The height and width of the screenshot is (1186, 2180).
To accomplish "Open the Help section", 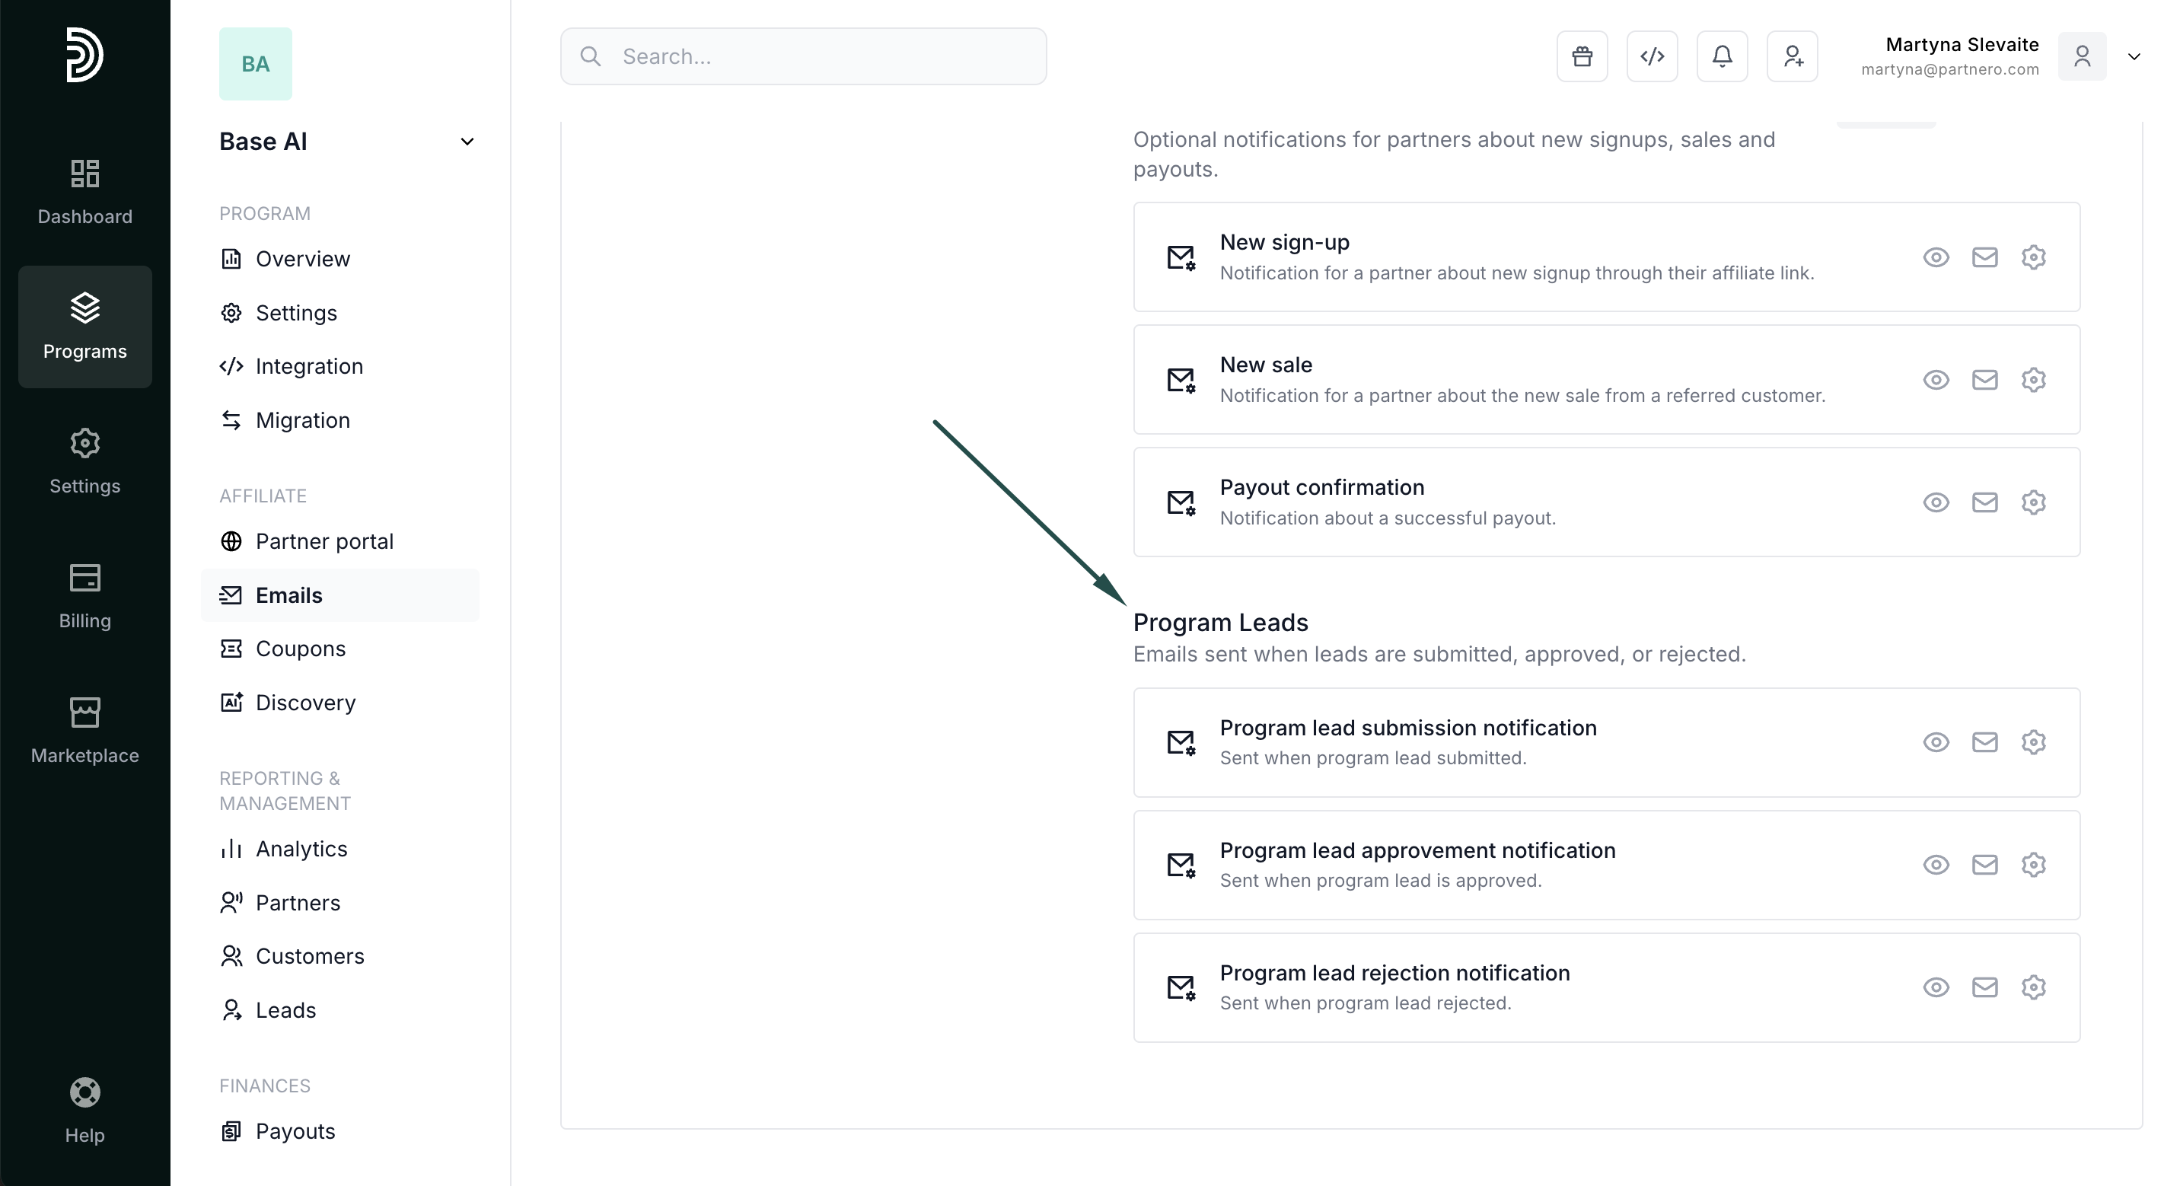I will (84, 1111).
